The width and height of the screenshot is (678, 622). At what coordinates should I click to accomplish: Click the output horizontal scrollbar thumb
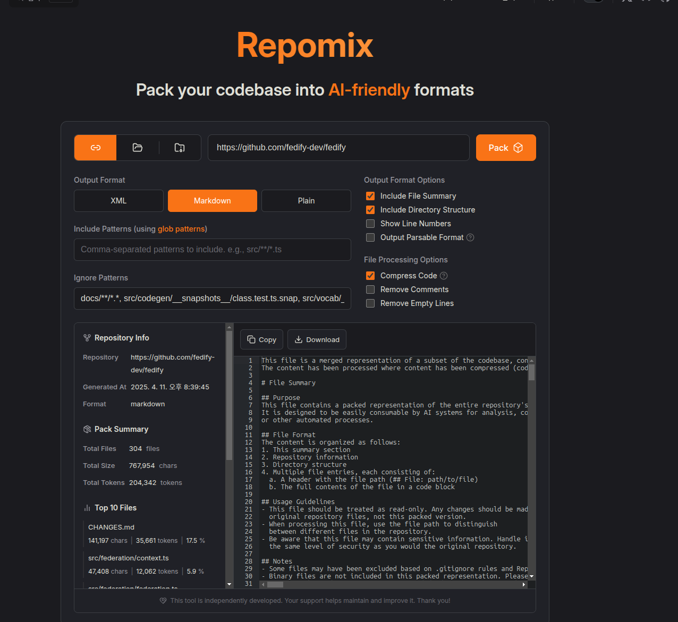pos(275,584)
